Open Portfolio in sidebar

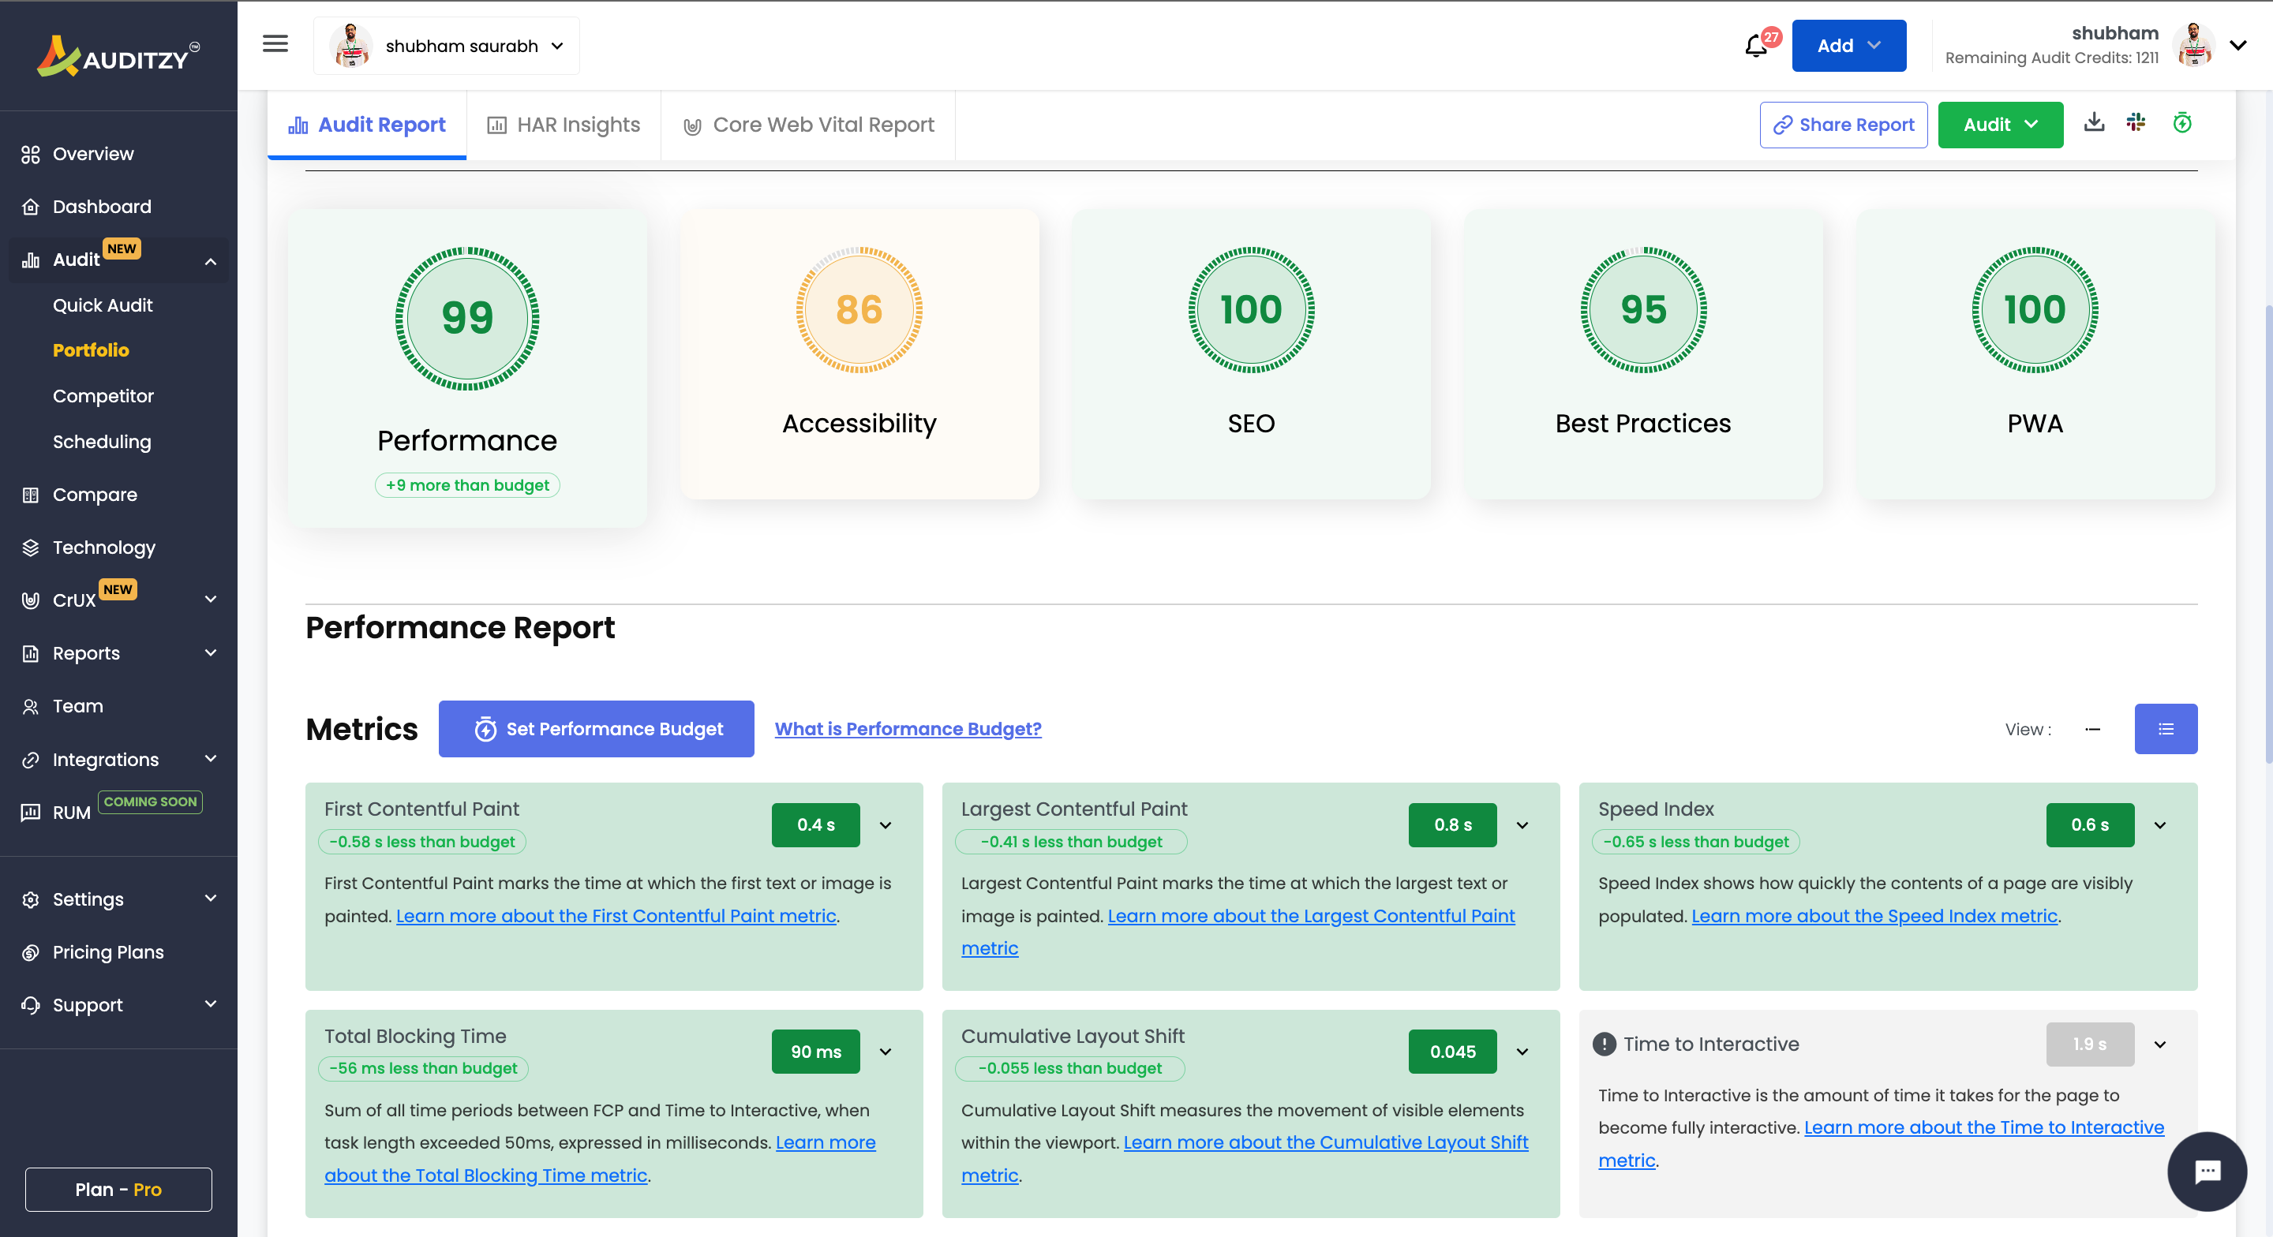91,350
